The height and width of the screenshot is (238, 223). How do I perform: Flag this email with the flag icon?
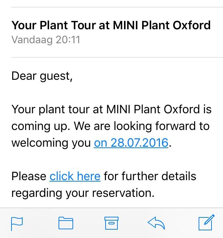pyautogui.click(x=17, y=223)
